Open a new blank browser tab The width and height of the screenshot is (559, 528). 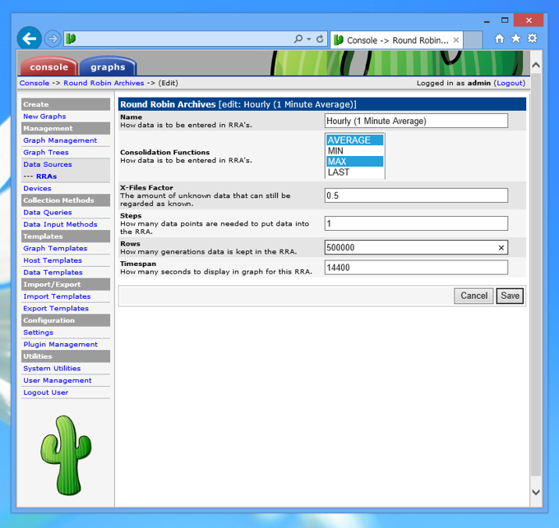(x=473, y=39)
